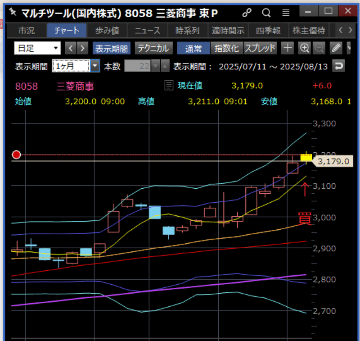360x341 pixels.
Task: Click the red circle alert line handle
Action: point(16,155)
